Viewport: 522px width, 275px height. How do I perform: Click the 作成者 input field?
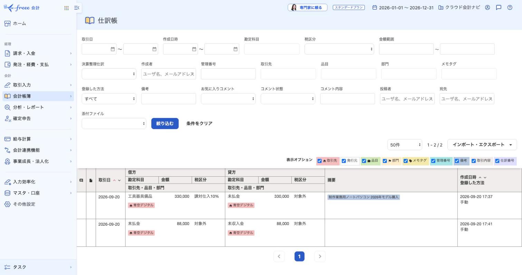tap(168, 74)
